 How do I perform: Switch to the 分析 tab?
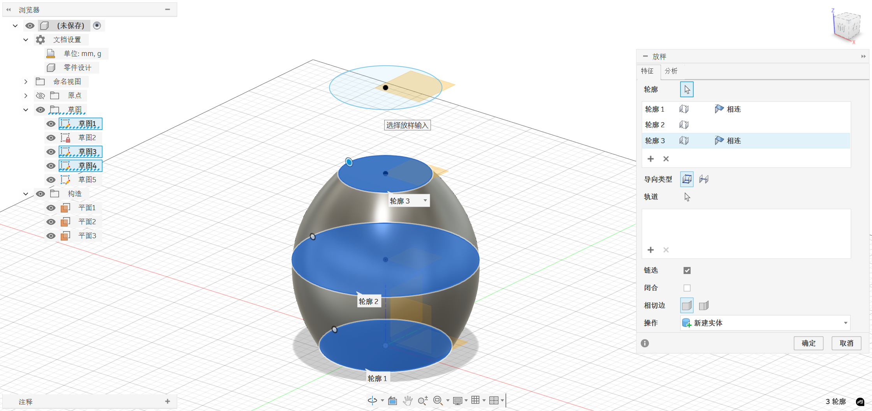point(671,71)
